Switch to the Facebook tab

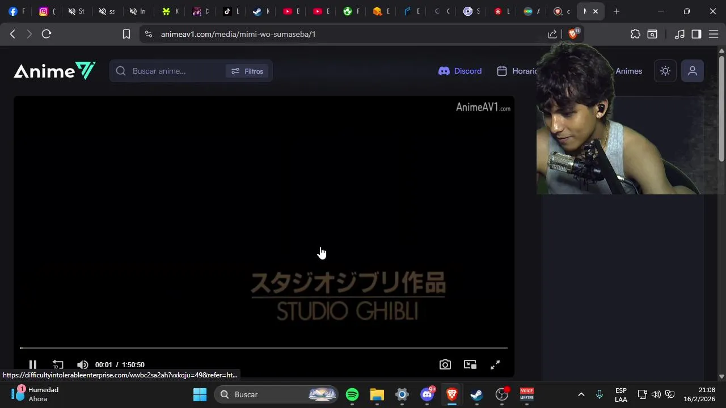click(17, 11)
